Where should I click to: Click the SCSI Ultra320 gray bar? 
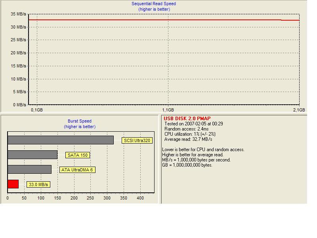point(61,140)
